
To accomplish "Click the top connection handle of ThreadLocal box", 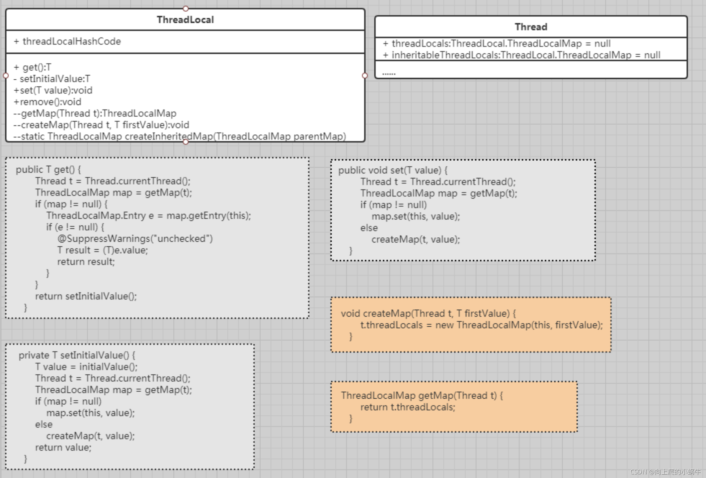I will pyautogui.click(x=186, y=8).
